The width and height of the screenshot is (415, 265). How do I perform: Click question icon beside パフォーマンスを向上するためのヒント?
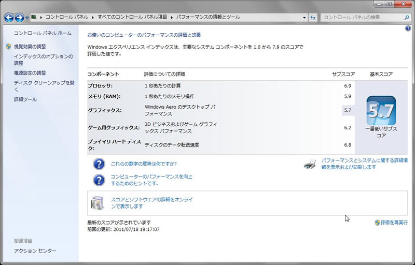pos(99,180)
